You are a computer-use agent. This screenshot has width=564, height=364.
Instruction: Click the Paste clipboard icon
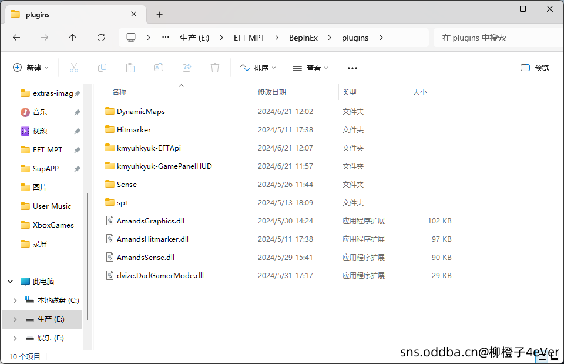130,68
